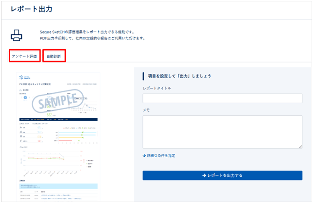This screenshot has height=203, width=313.
Task: Switch to the 自動診断 tab
Action: [x=54, y=56]
